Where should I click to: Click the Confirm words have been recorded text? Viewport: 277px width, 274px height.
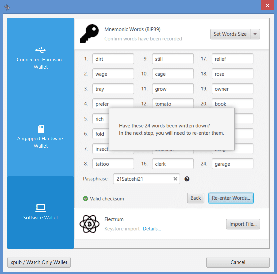pyautogui.click(x=143, y=39)
